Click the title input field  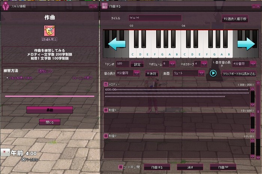click(155, 18)
